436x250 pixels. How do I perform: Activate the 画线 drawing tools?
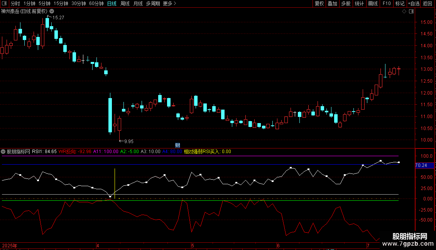[x=373, y=3]
